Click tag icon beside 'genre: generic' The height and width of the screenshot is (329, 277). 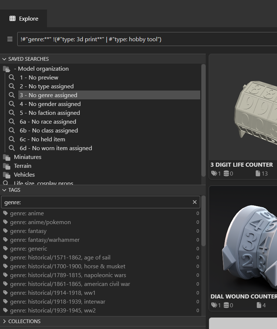click(x=6, y=248)
